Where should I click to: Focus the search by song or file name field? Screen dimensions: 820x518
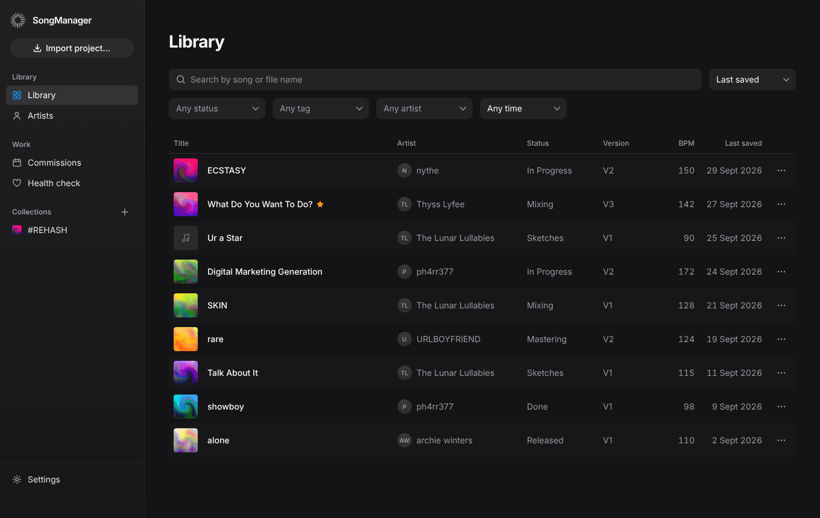point(435,80)
